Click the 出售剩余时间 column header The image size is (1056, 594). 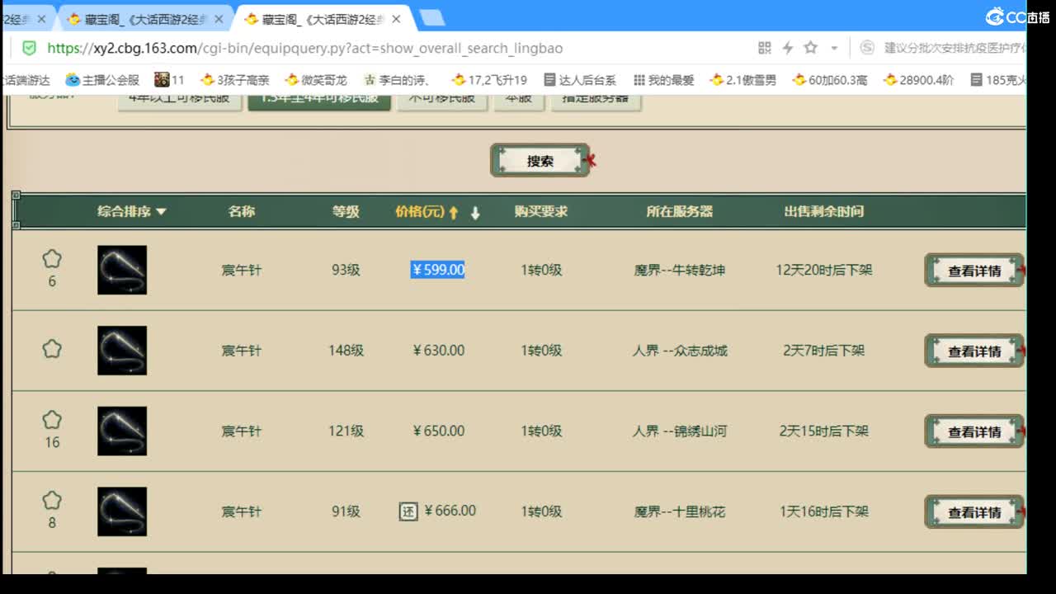(823, 211)
